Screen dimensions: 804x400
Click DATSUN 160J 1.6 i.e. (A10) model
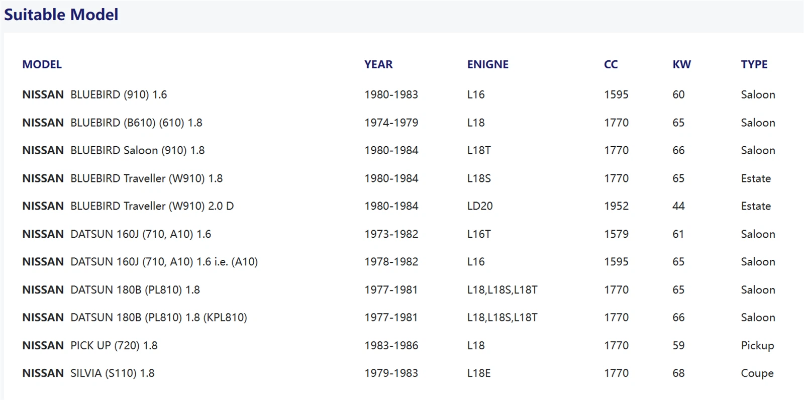[x=164, y=262]
